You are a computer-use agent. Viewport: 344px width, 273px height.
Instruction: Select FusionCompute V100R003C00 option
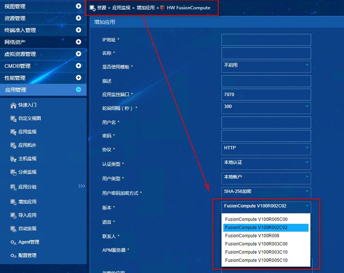(266, 244)
